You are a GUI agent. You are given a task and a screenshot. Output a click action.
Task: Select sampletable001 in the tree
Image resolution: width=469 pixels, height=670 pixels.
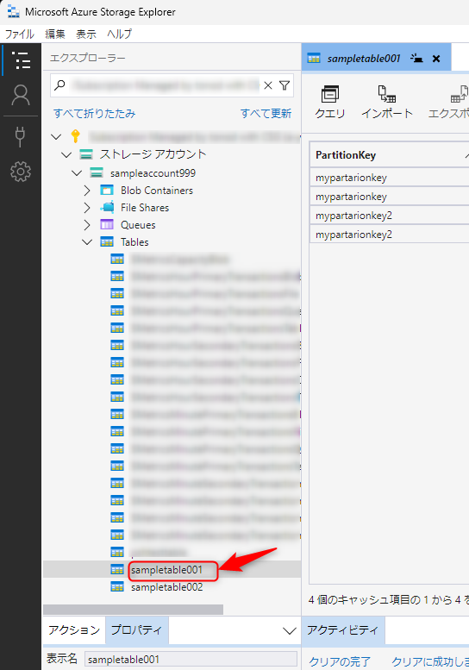166,570
